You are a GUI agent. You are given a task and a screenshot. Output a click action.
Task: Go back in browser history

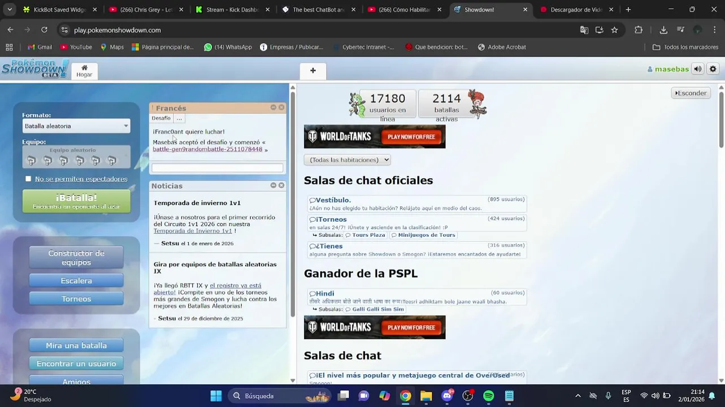[10, 30]
